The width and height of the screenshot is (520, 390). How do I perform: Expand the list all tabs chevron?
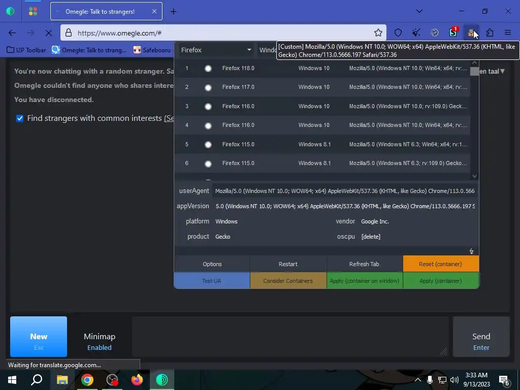click(x=419, y=11)
